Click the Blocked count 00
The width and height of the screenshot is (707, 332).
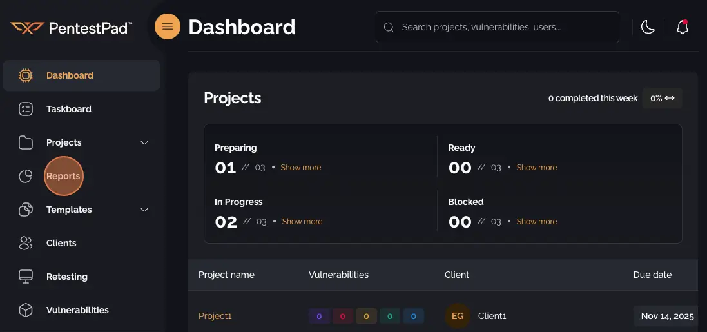click(460, 222)
